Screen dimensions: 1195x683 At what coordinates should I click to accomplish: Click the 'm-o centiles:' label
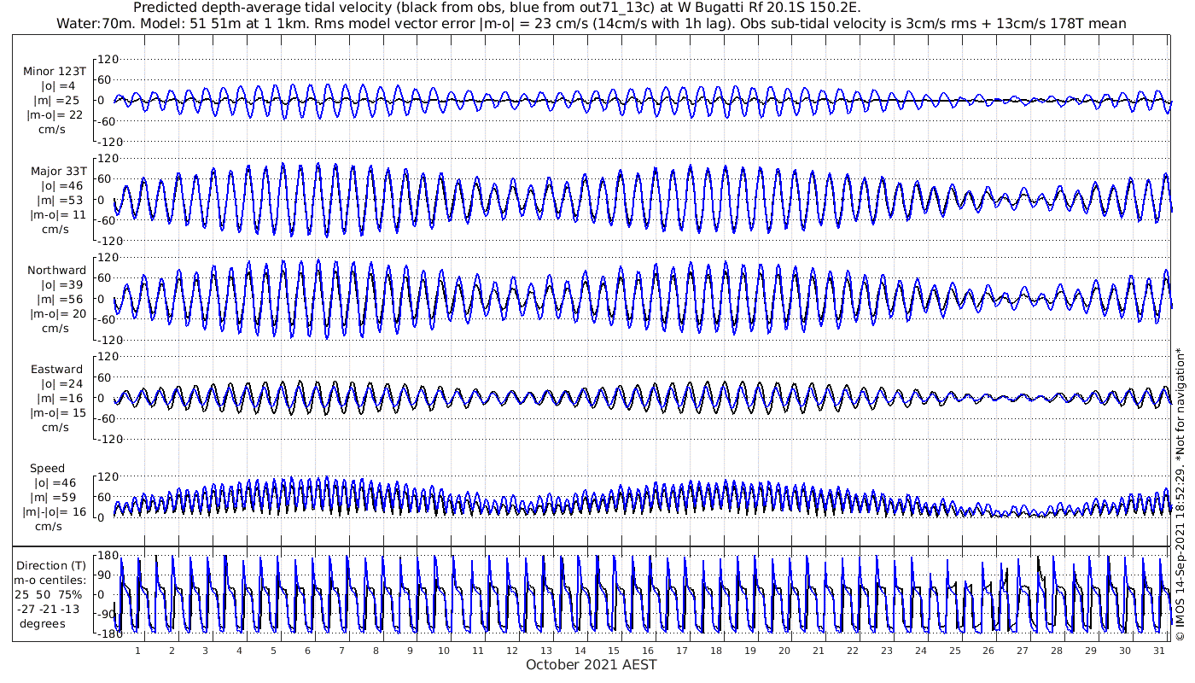click(51, 581)
